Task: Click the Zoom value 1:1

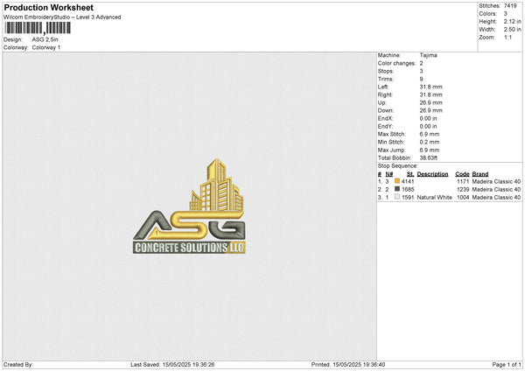Action: tap(507, 37)
